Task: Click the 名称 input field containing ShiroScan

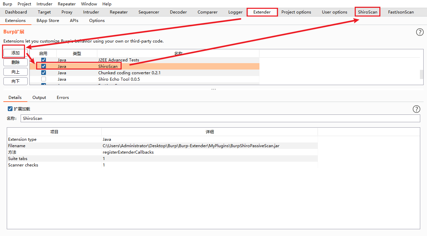Action: (220, 119)
